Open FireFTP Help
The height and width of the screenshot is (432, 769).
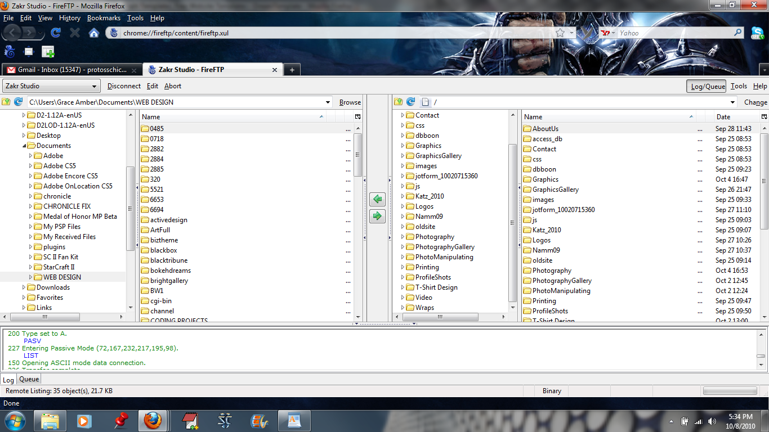pos(760,86)
